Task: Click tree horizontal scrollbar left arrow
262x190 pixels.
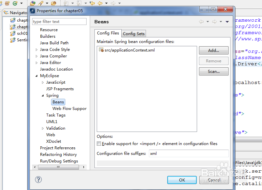Action: pyautogui.click(x=35, y=167)
